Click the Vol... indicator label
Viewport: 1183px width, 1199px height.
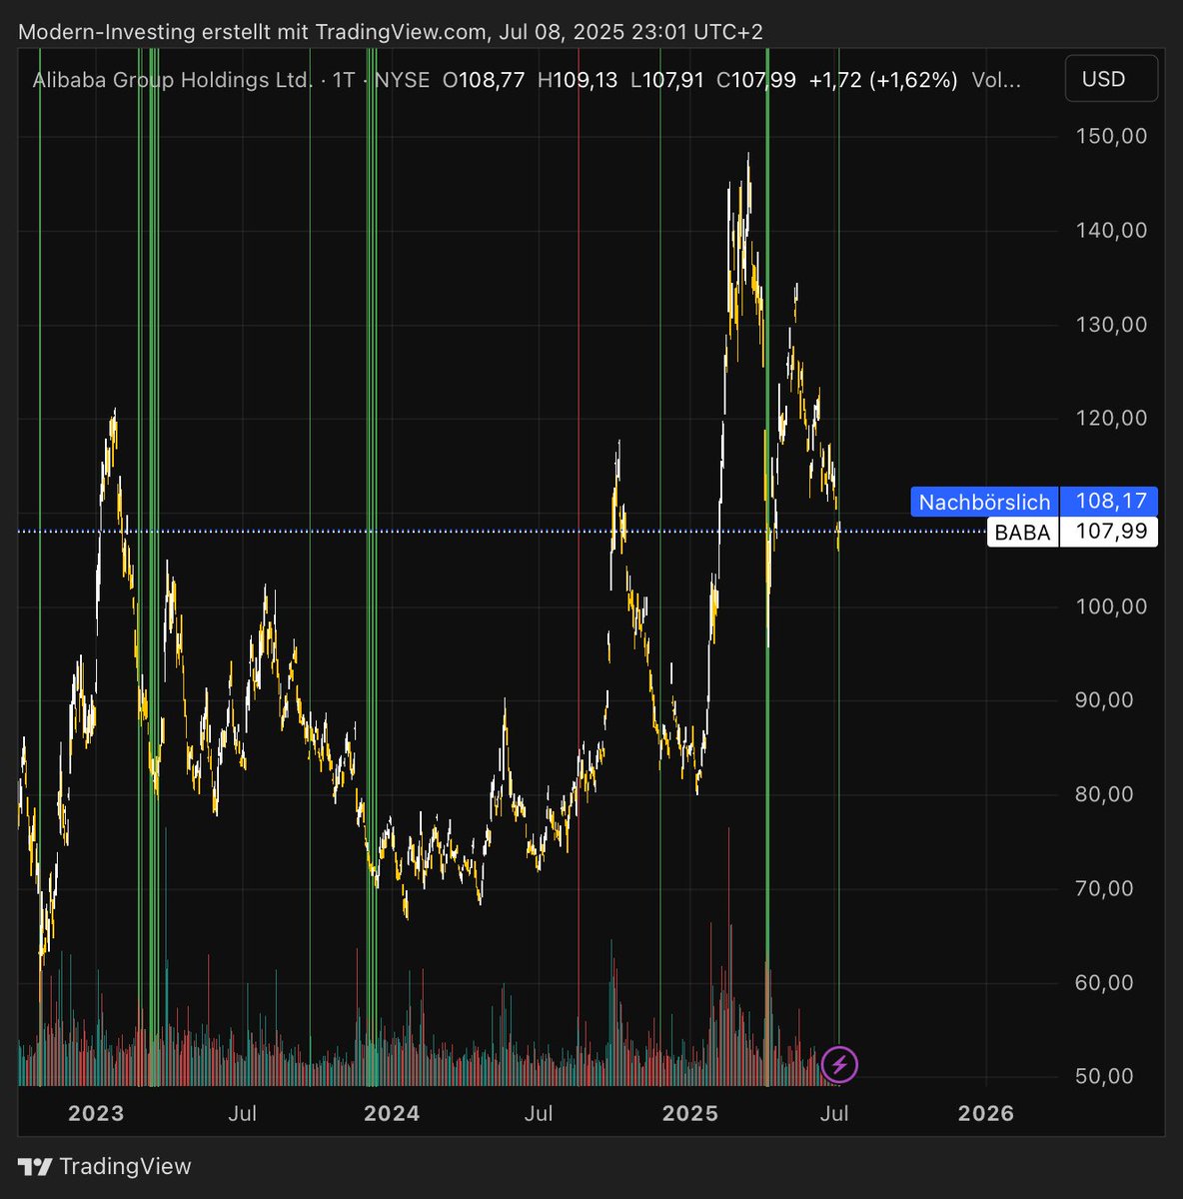pyautogui.click(x=996, y=80)
